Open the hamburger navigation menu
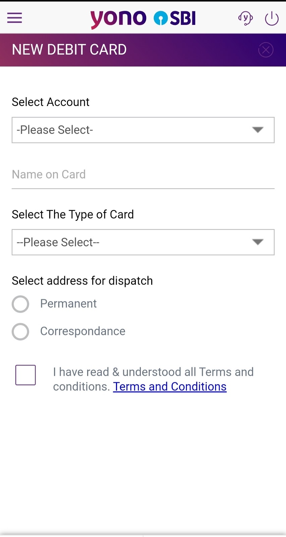286x537 pixels. tap(14, 18)
